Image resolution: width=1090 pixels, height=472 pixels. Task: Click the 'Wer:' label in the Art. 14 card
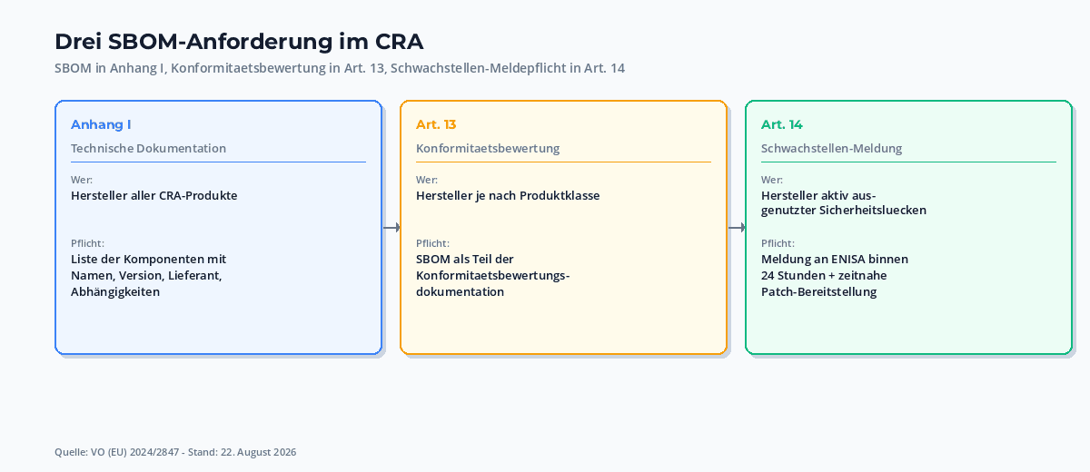pos(772,180)
